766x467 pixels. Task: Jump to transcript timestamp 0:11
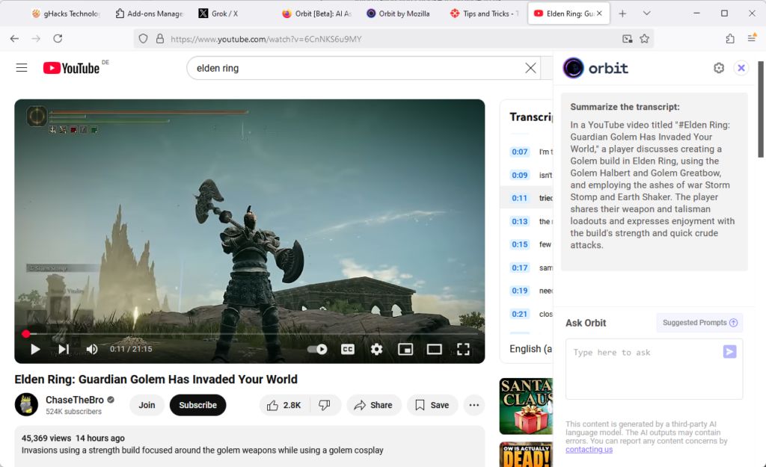click(x=519, y=198)
